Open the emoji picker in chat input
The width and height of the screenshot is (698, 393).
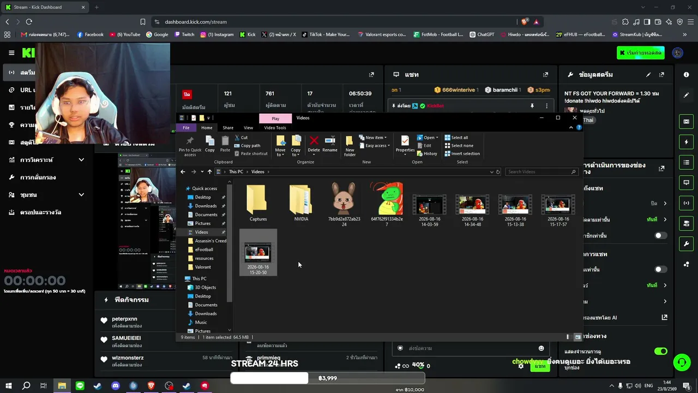[x=541, y=348]
